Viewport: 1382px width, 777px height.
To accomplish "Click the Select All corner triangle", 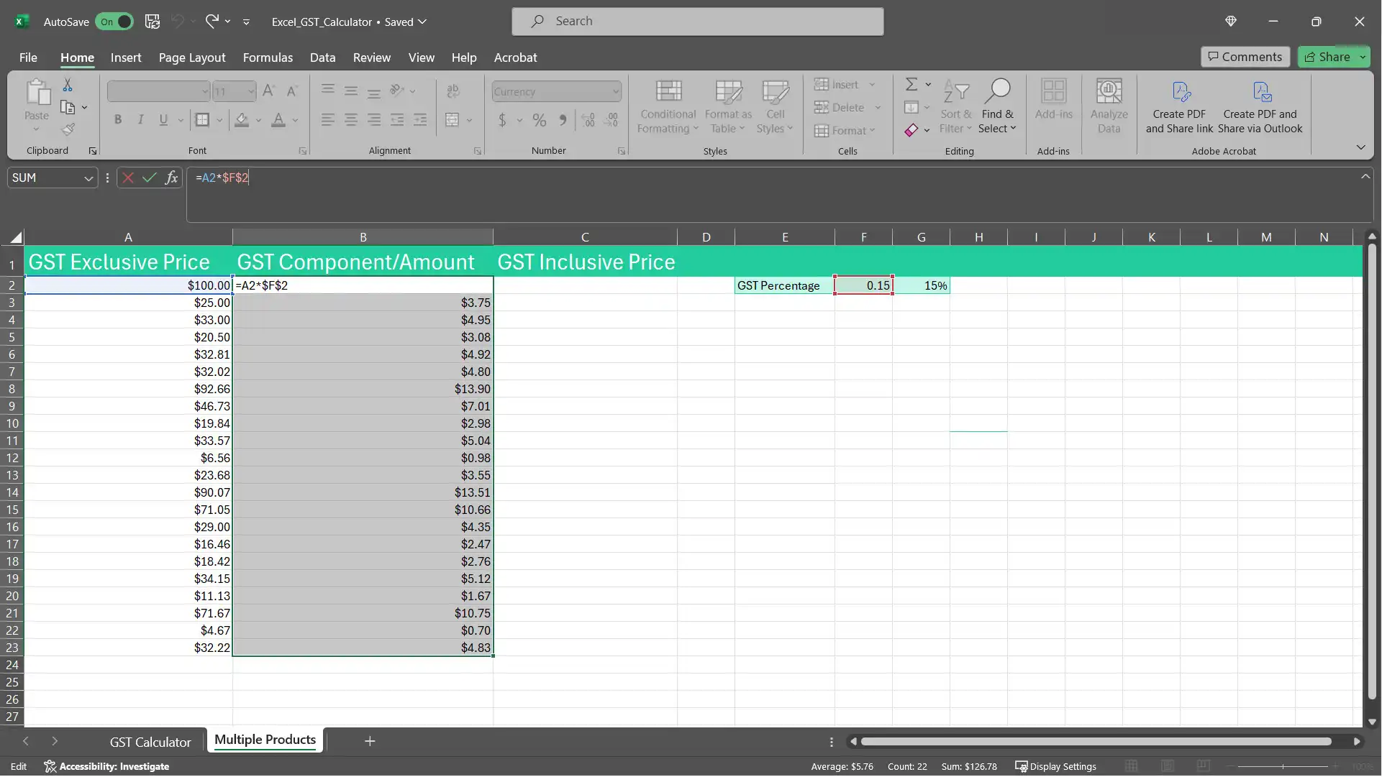I will (16, 237).
